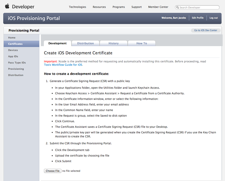This screenshot has width=225, height=181.
Task: Click 'Click the Development tab' instruction
Action: (72, 150)
